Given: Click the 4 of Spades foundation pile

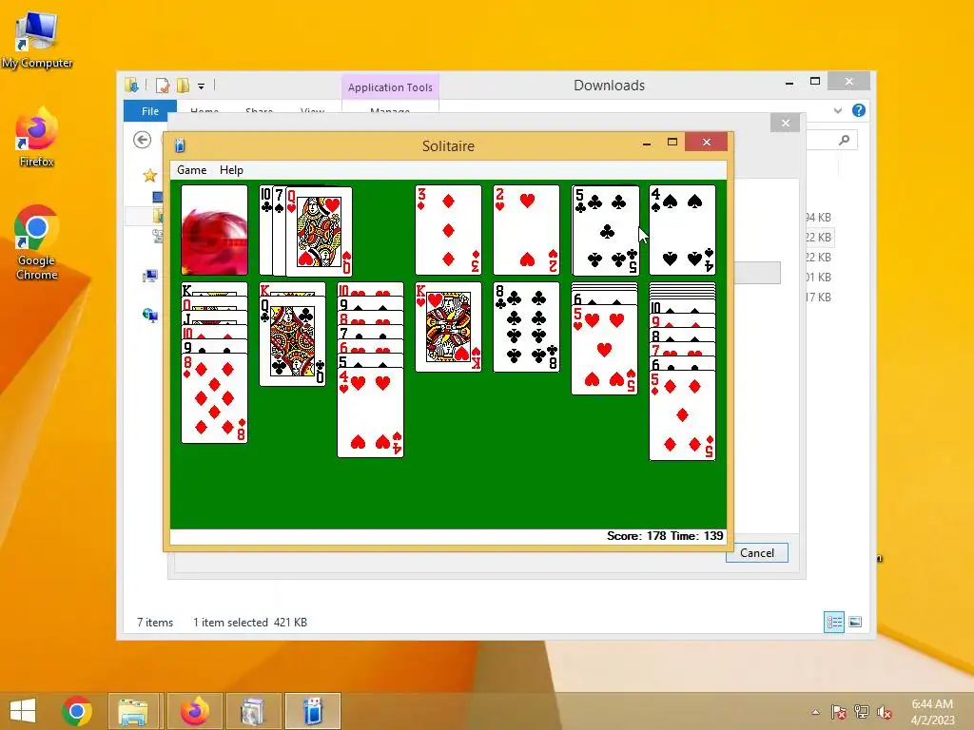Looking at the screenshot, I should pos(682,230).
